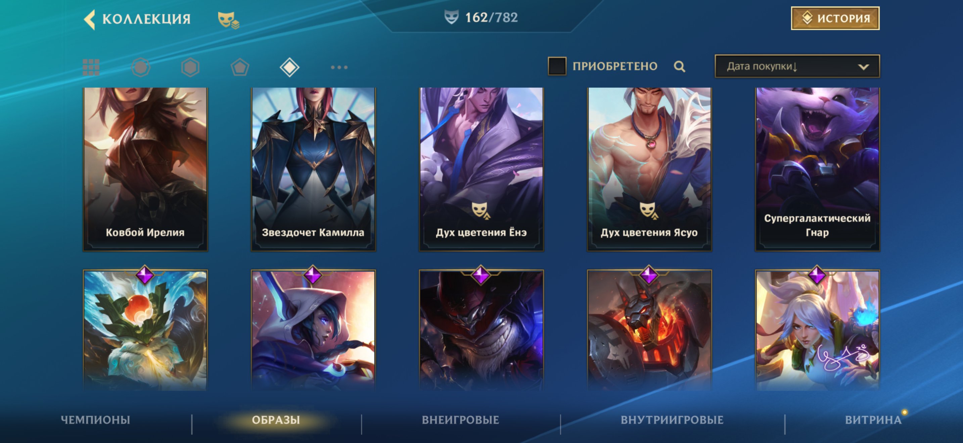The width and height of the screenshot is (963, 443).
Task: Switch to the Чемпионы tab
Action: point(95,420)
